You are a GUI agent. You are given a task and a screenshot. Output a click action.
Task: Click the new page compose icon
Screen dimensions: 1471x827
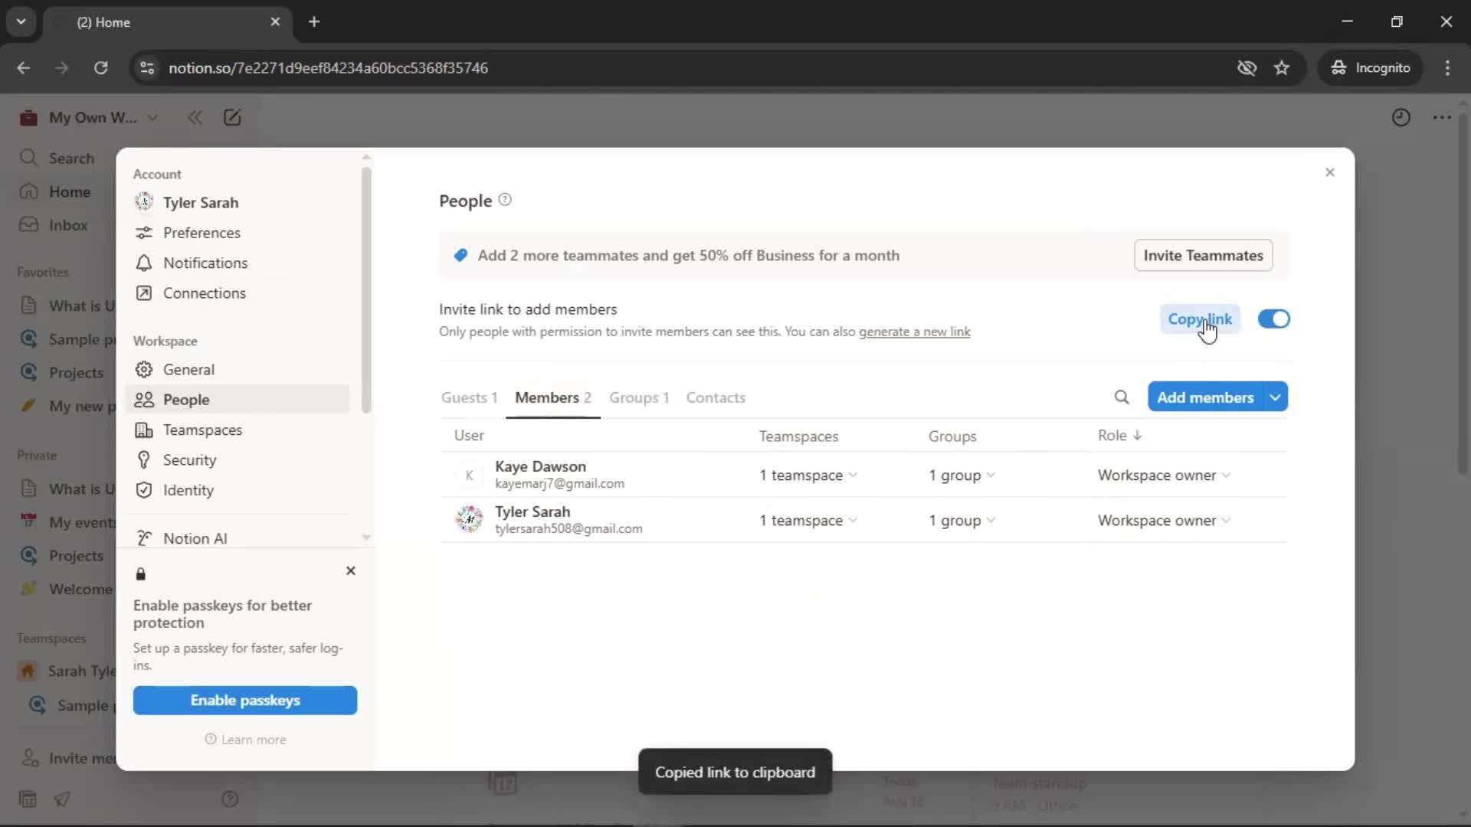pyautogui.click(x=232, y=117)
